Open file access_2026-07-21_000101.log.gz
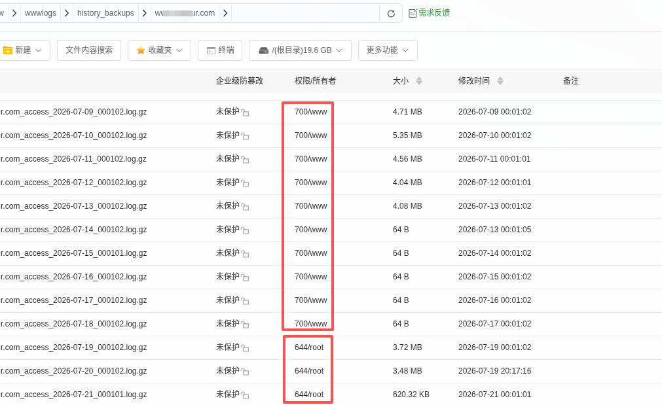 [73, 395]
